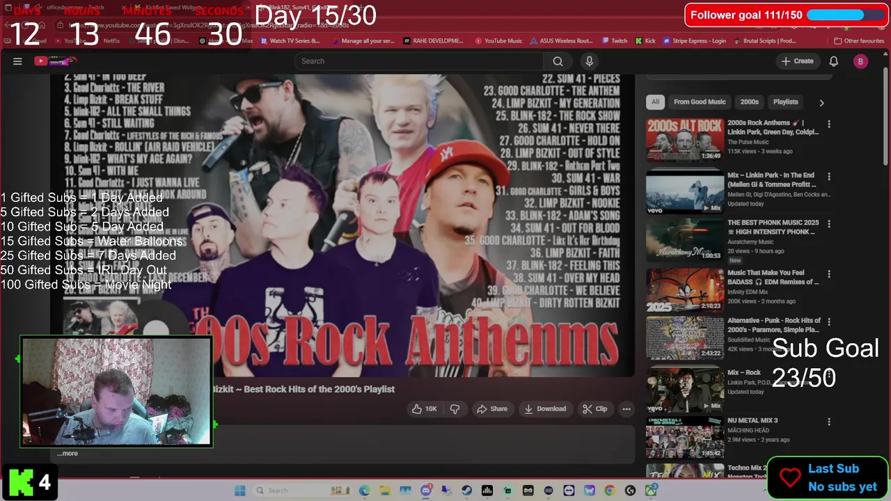Open options for Music That Make You Feel Badass
Image resolution: width=891 pixels, height=501 pixels.
(x=828, y=274)
